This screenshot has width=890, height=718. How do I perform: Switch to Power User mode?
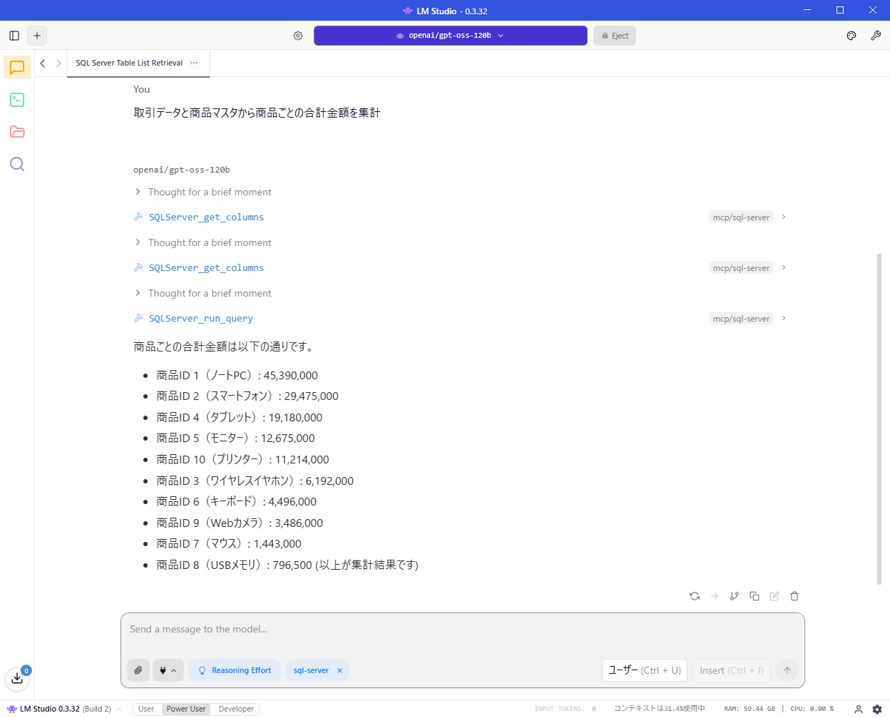(185, 709)
